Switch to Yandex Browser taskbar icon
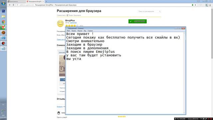 (3, 27)
